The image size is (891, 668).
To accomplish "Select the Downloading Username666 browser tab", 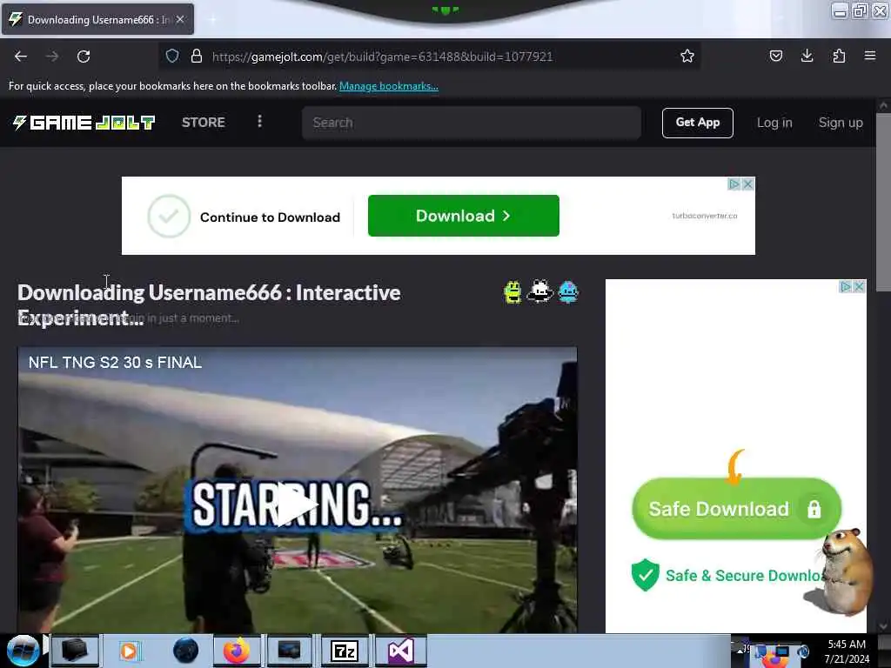I will click(x=97, y=19).
